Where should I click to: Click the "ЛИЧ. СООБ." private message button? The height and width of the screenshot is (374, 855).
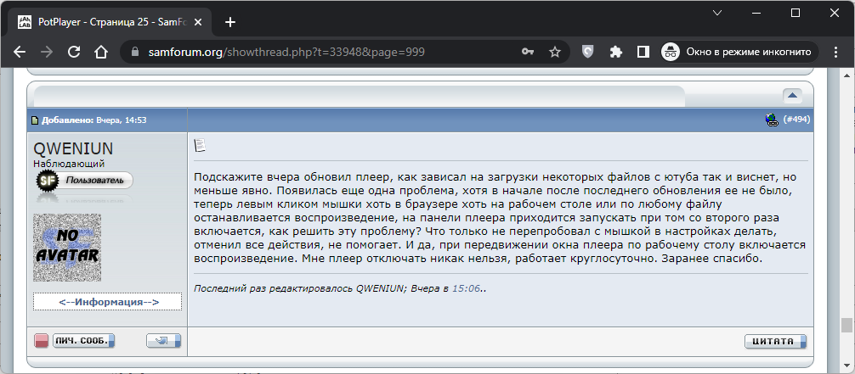pyautogui.click(x=83, y=341)
